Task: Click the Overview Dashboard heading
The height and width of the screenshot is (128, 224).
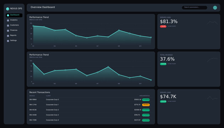Action: (43, 7)
